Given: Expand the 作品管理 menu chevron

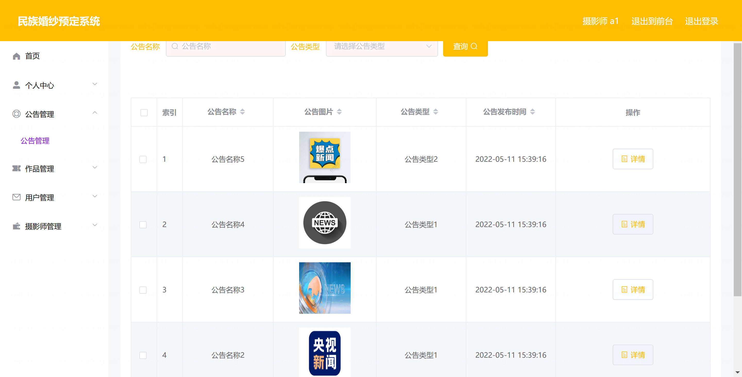Looking at the screenshot, I should (x=95, y=167).
